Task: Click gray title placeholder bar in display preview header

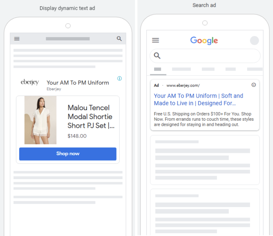Action: [x=68, y=39]
